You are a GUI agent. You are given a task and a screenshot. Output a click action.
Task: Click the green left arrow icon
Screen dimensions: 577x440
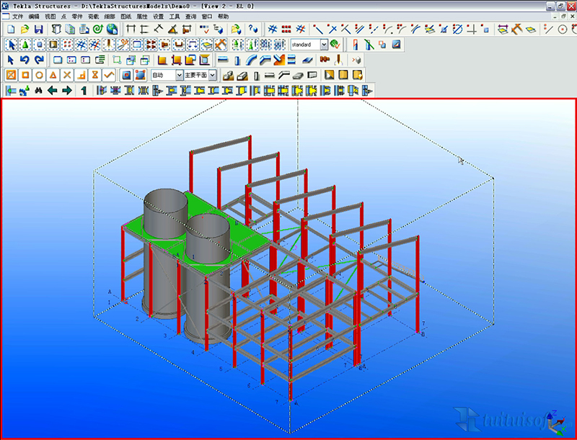(x=53, y=91)
